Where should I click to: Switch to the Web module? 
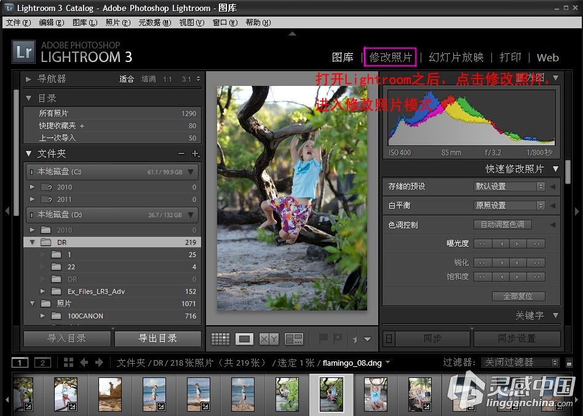coord(548,58)
